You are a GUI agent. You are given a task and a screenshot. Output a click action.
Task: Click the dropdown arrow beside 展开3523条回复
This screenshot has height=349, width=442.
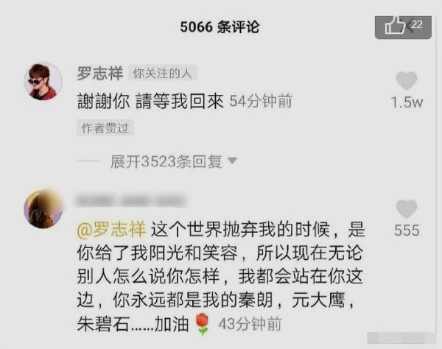[x=233, y=161]
